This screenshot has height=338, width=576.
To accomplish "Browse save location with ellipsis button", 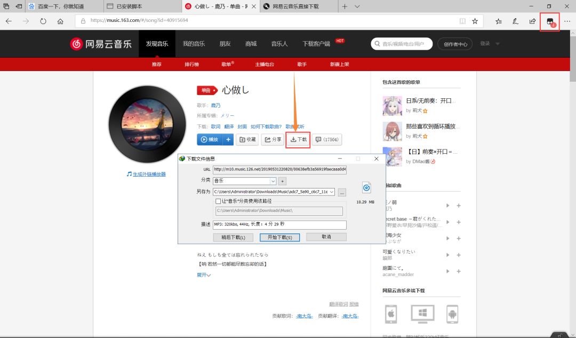I will click(x=342, y=192).
